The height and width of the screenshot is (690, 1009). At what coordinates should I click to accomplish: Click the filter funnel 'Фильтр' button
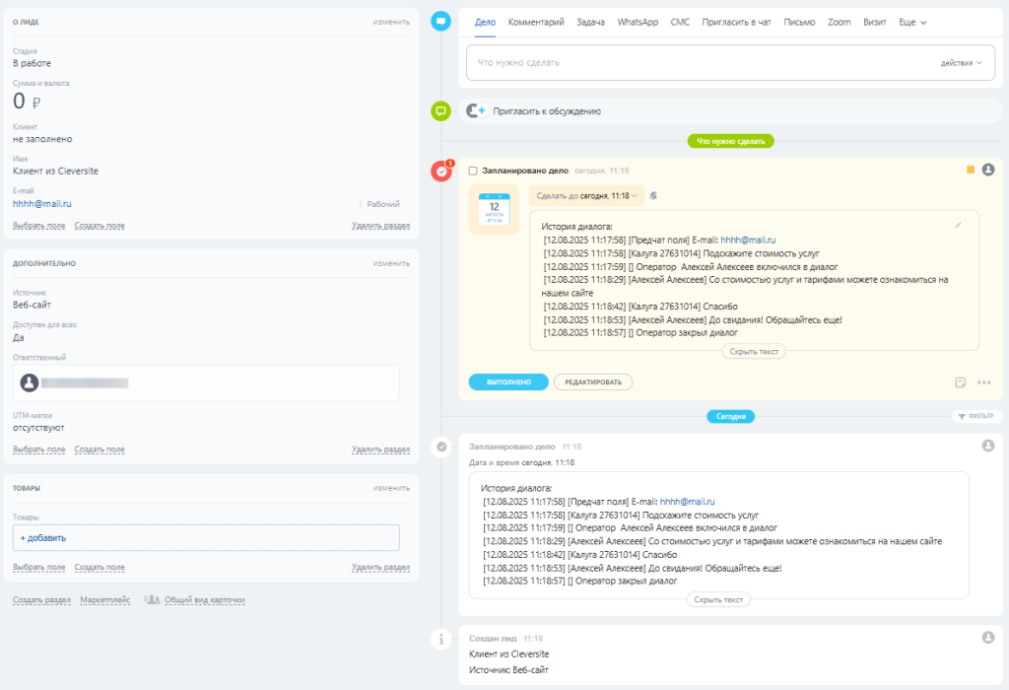(x=976, y=416)
